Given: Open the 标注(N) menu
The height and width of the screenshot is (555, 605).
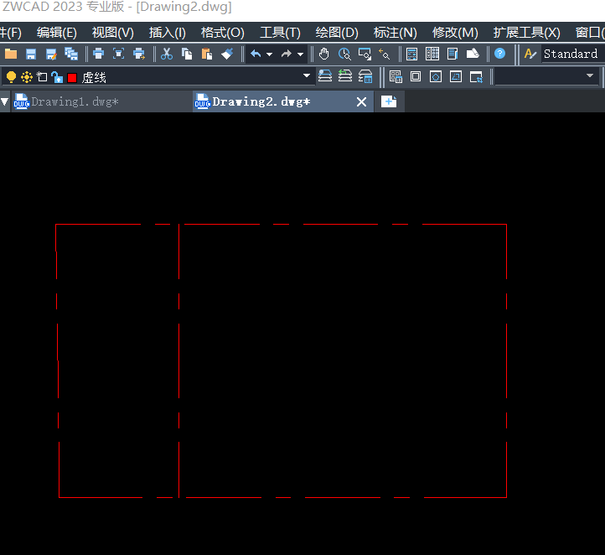Looking at the screenshot, I should (396, 33).
